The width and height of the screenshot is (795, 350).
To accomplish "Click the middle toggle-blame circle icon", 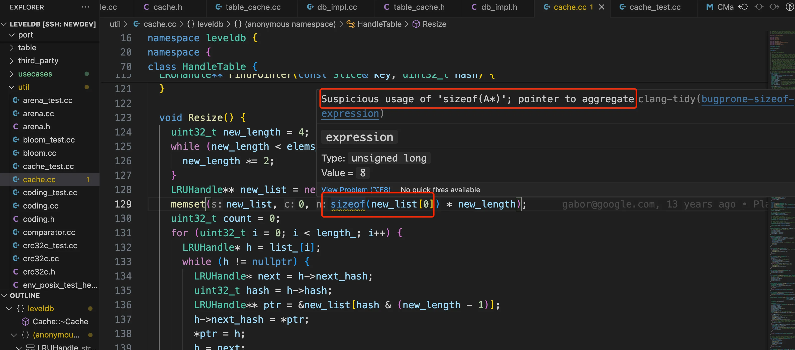I will 759,7.
